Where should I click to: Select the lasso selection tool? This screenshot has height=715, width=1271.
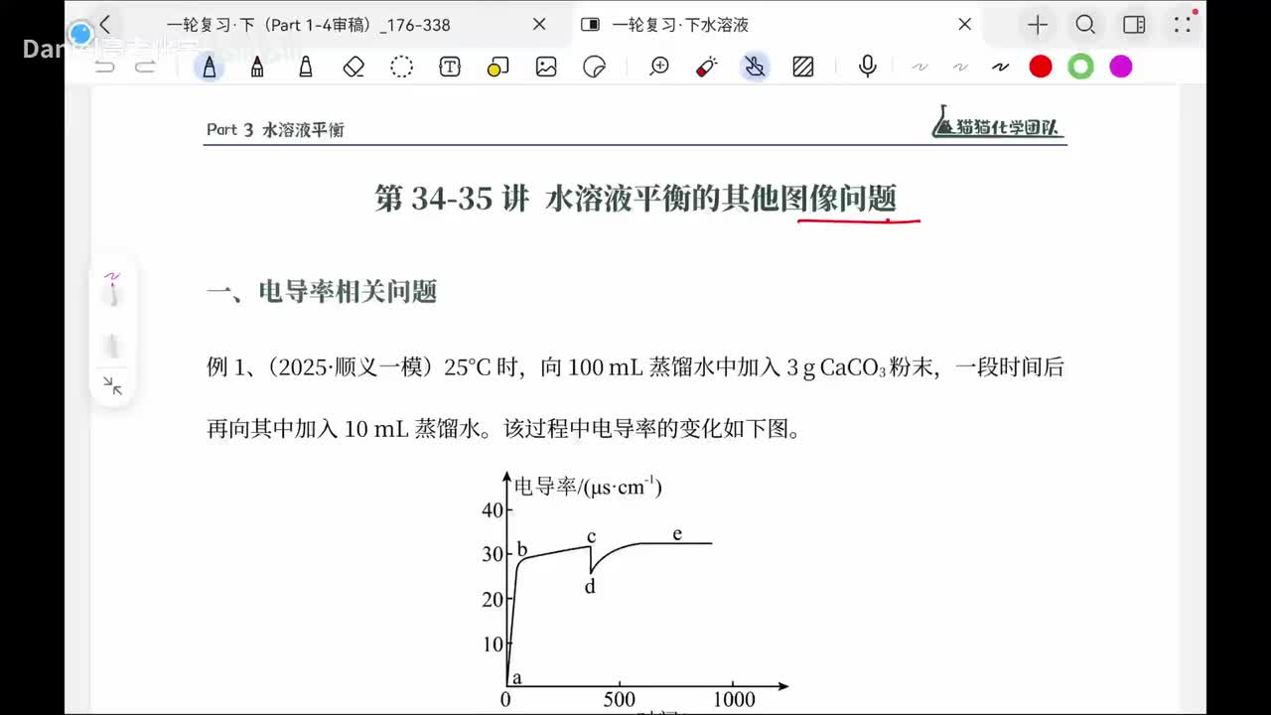401,67
